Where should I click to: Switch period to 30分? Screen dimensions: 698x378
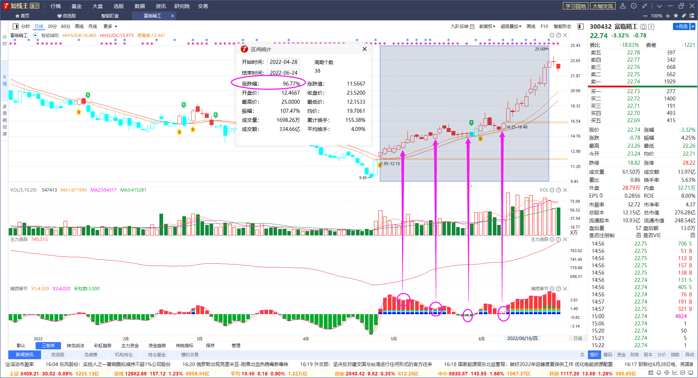(52, 26)
